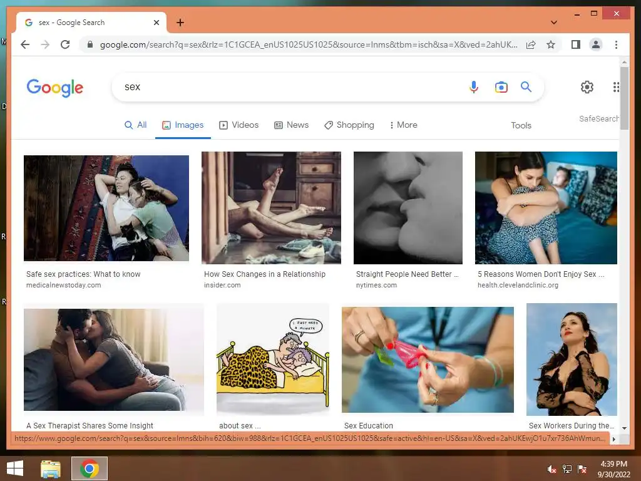Open the health.clevelandclinic.org source link
The width and height of the screenshot is (641, 481).
coord(518,285)
